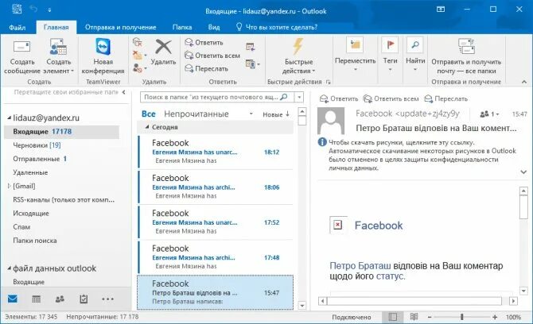Open the View tab
Screen dimensions: 533x324
pos(214,27)
